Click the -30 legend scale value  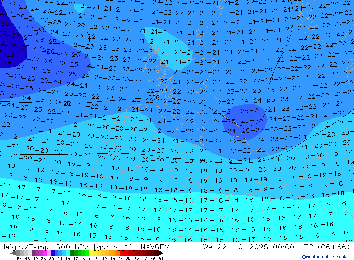click(x=51, y=259)
